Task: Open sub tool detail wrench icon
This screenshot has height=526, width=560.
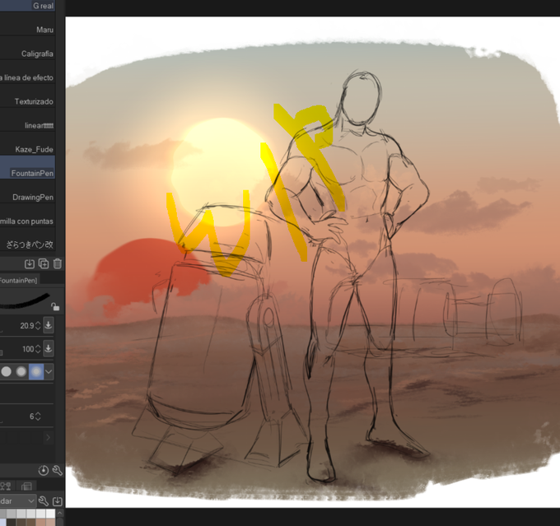Action: 57,470
